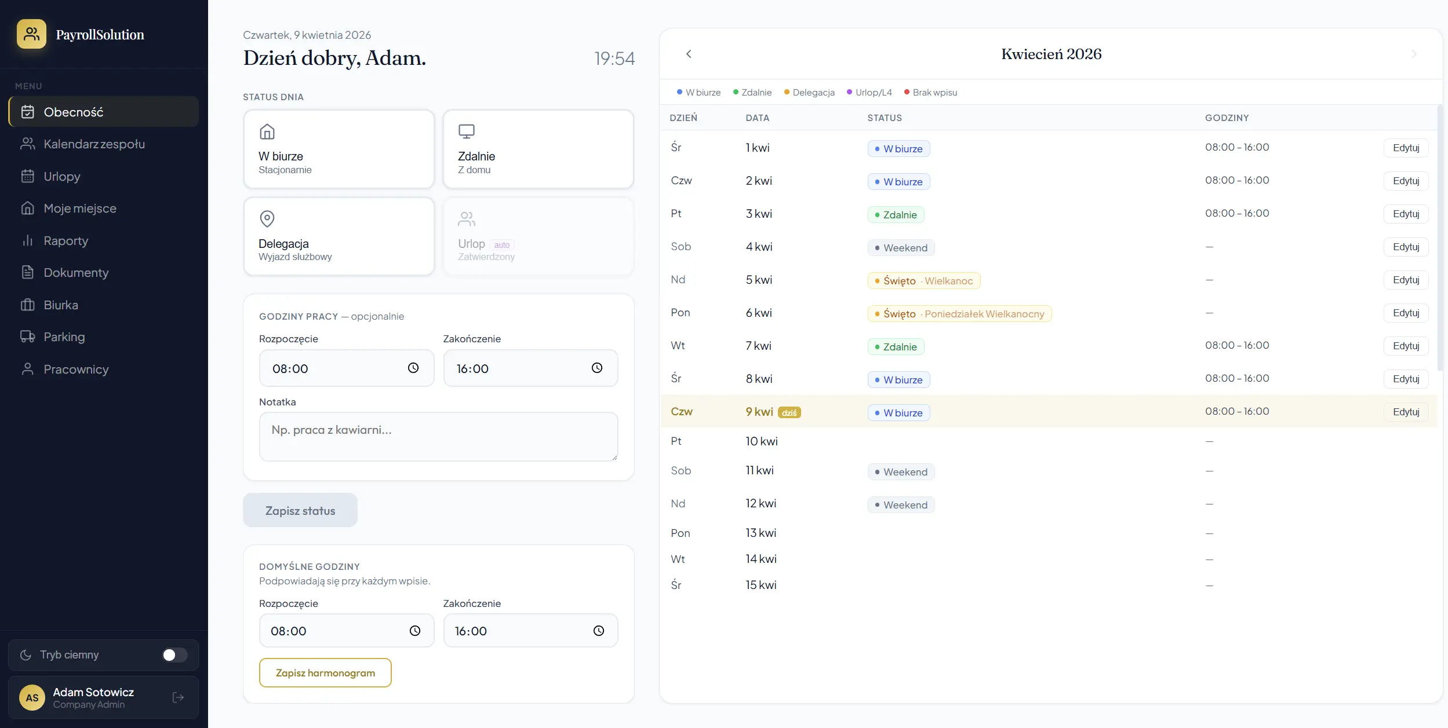Open clock picker in work hours Zakończenie field
Image resolution: width=1448 pixels, height=728 pixels.
pyautogui.click(x=596, y=368)
